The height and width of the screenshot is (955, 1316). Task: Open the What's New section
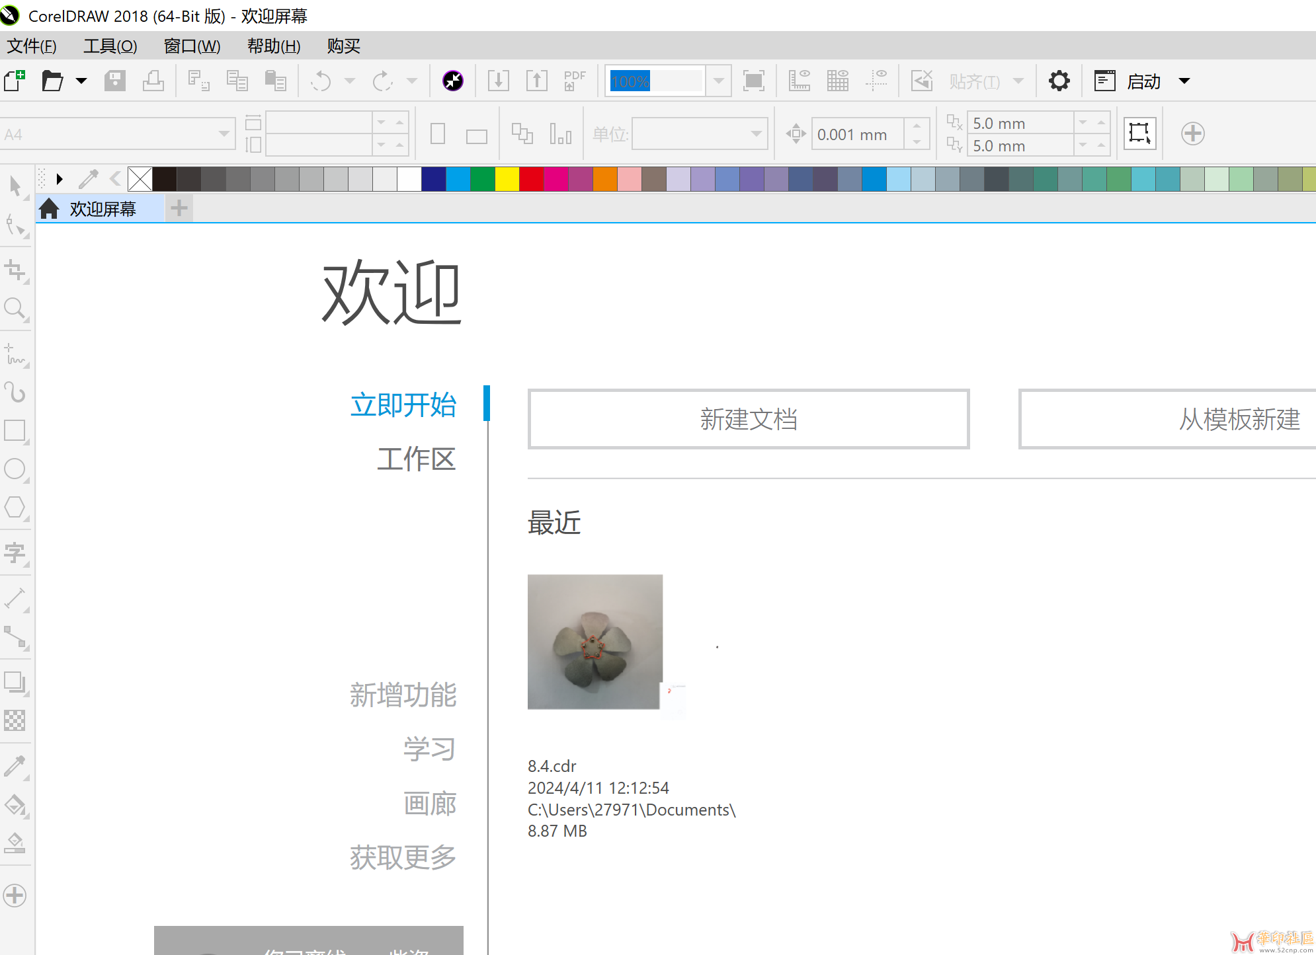click(403, 695)
